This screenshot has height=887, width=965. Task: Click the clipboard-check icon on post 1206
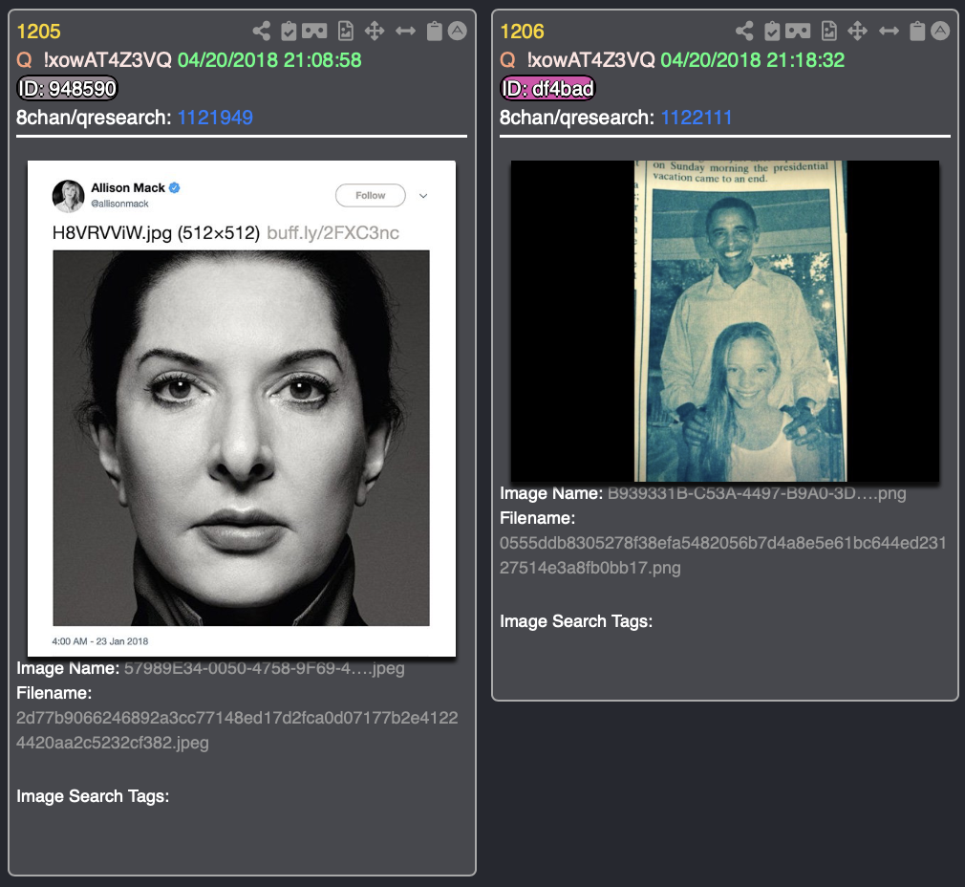(x=772, y=31)
